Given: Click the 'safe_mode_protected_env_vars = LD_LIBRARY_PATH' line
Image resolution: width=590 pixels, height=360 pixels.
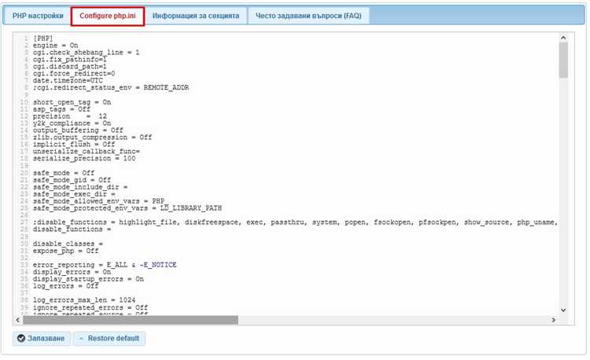Looking at the screenshot, I should pyautogui.click(x=127, y=208).
